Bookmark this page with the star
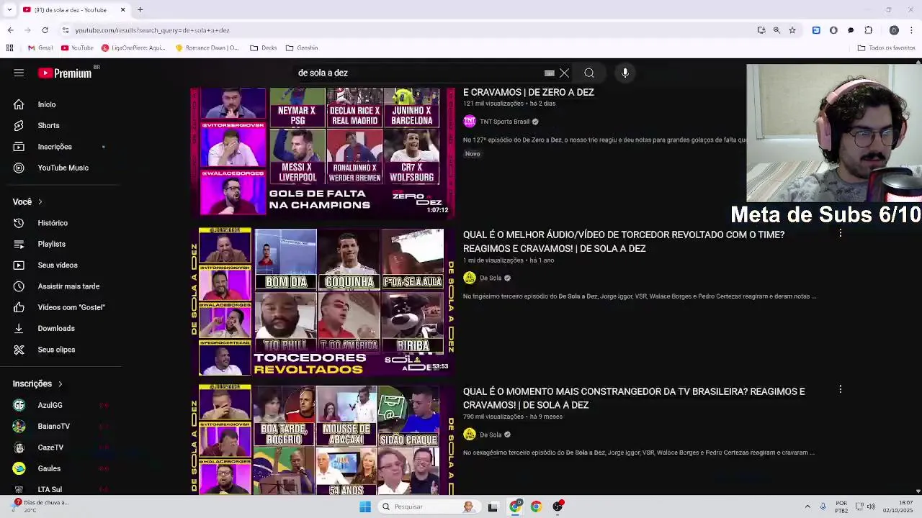Viewport: 922px width, 518px height. 792,30
